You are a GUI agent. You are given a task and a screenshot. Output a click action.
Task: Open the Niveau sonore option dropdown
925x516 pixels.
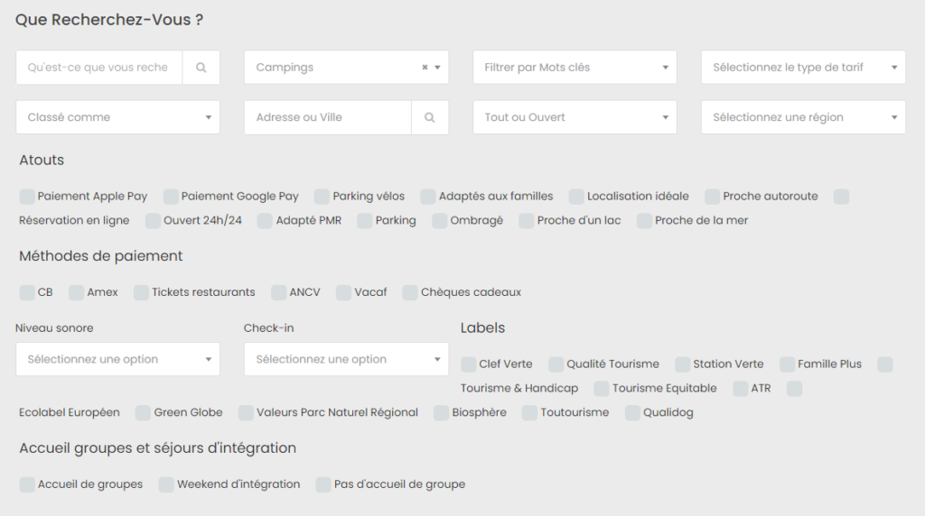(118, 359)
